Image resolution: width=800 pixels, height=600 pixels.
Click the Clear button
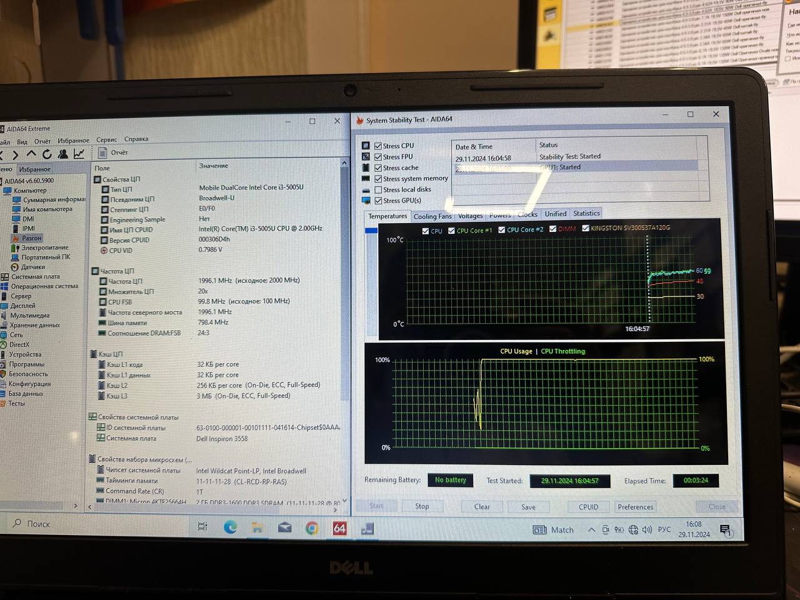click(x=482, y=507)
